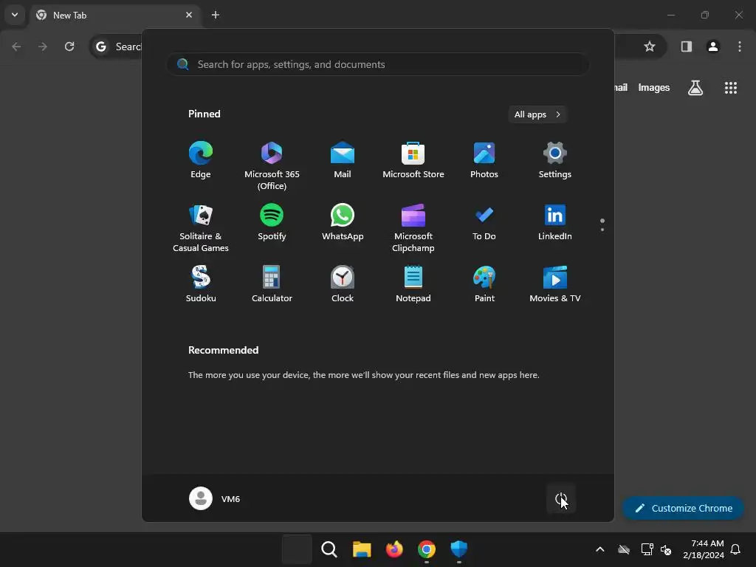This screenshot has width=756, height=567.
Task: Click the cloud sync tray icon
Action: click(624, 549)
